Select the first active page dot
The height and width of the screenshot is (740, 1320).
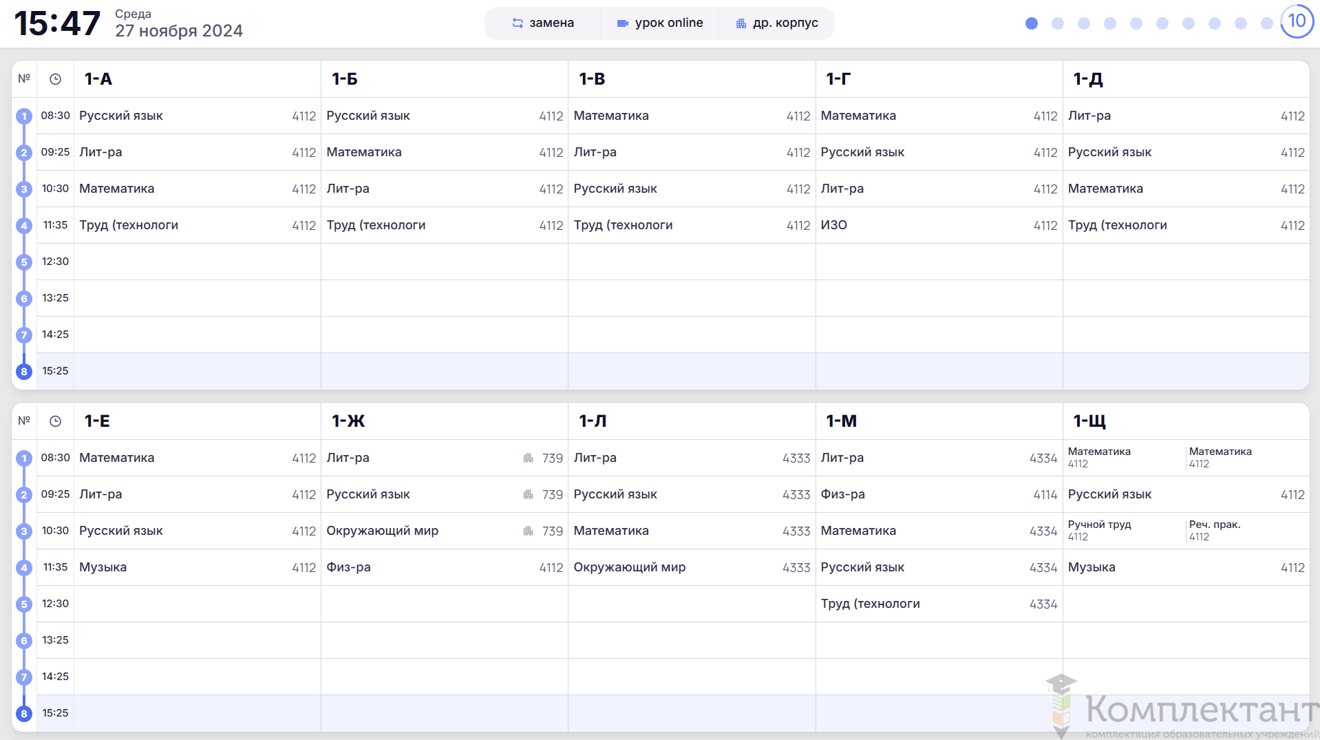click(x=1032, y=23)
